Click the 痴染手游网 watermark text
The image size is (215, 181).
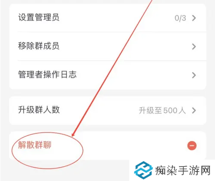click(183, 170)
